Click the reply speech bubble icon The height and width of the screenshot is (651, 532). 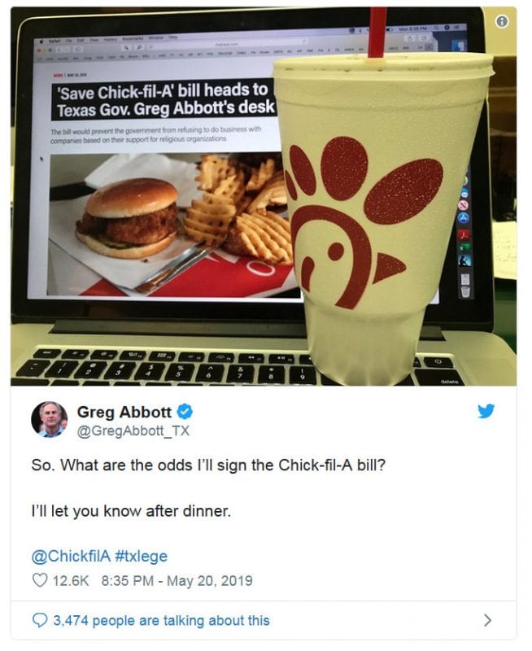tap(40, 620)
